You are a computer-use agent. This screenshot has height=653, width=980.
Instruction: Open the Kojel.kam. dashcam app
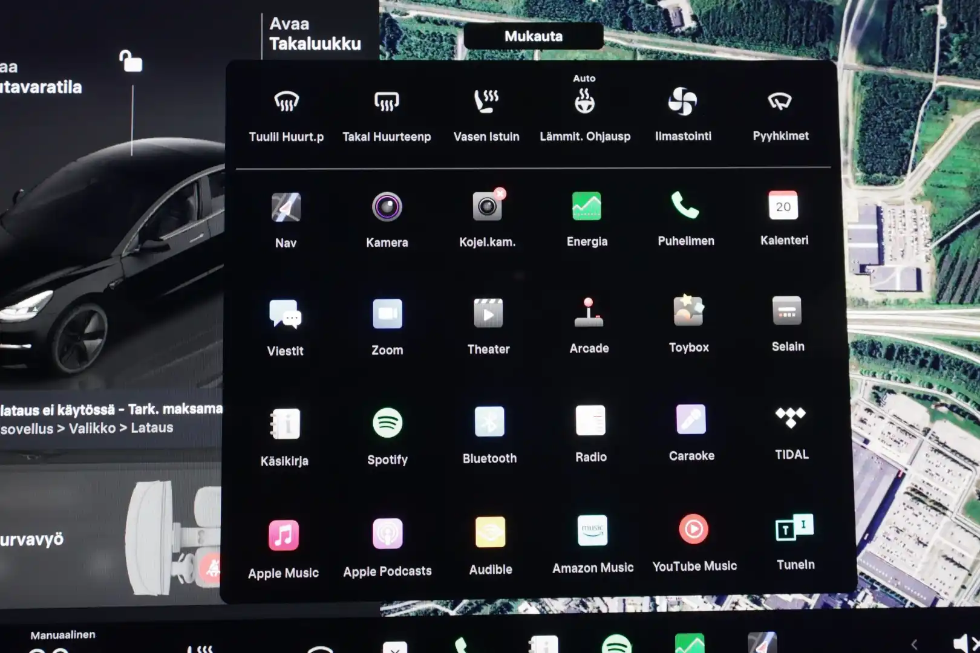click(488, 206)
